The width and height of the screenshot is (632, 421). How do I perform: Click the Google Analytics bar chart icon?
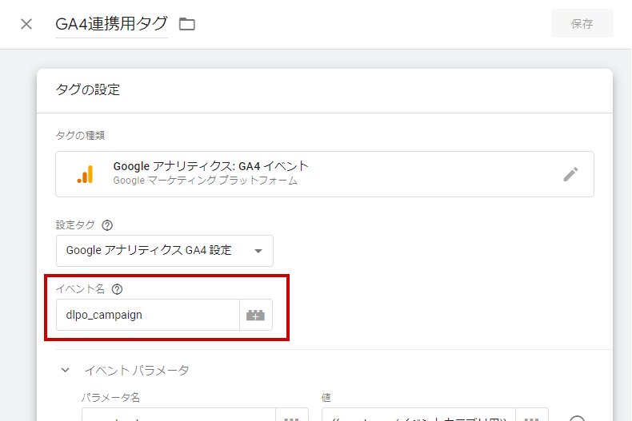pyautogui.click(x=85, y=174)
